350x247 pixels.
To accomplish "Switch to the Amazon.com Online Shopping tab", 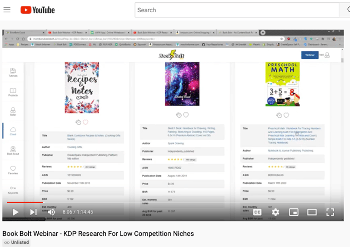I will (195, 32).
